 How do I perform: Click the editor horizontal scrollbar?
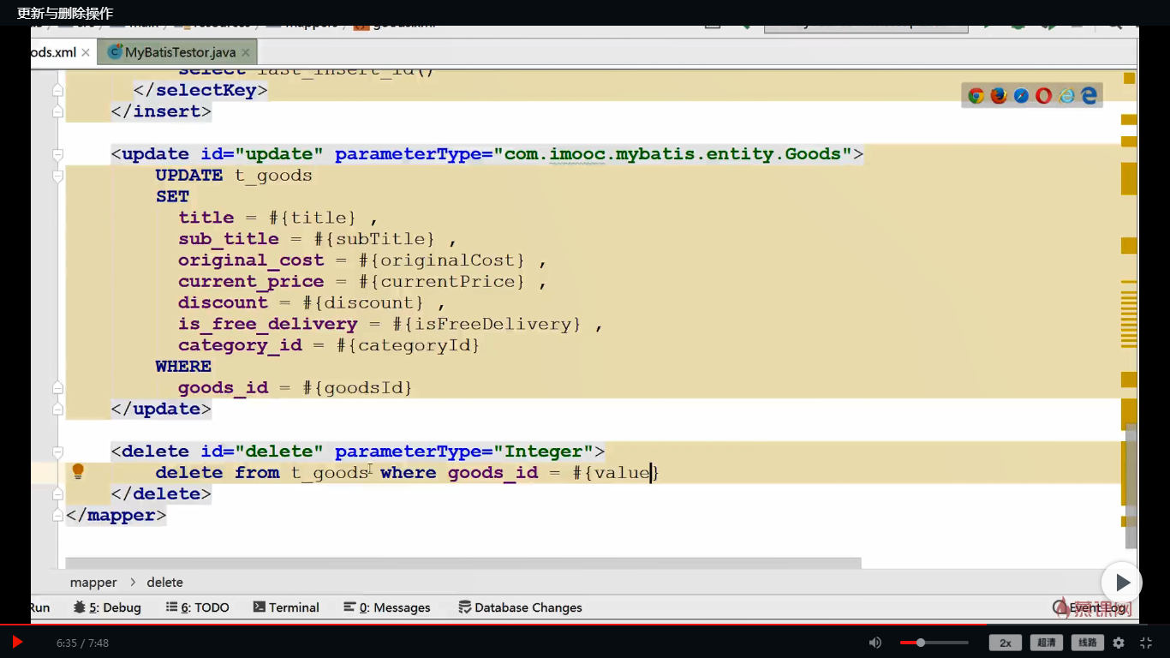point(463,563)
